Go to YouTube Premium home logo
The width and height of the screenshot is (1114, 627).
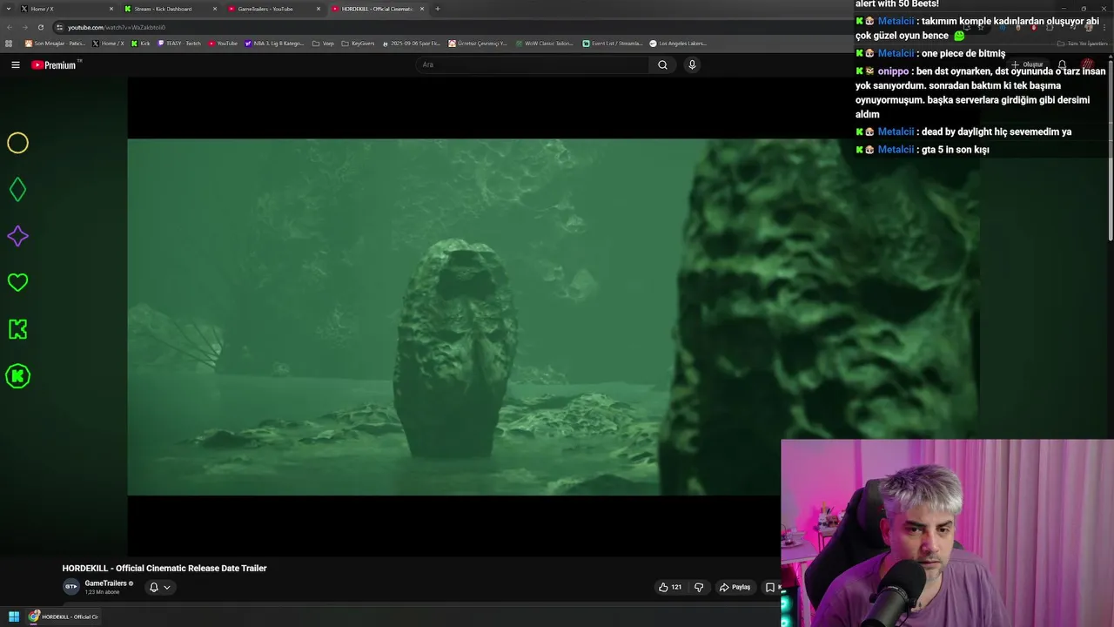pos(54,64)
